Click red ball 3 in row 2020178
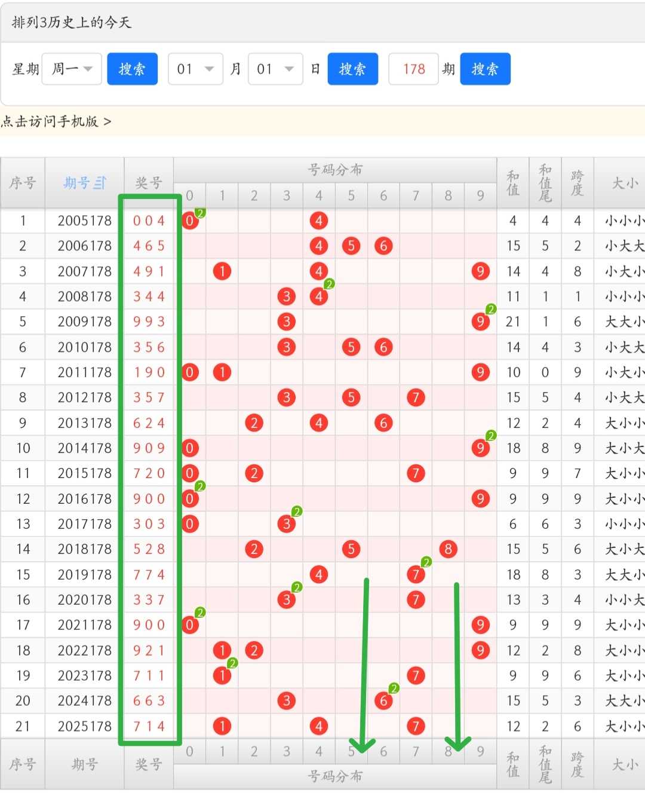 click(287, 599)
